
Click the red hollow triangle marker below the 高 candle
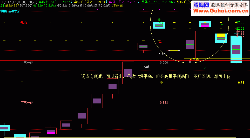[160, 42]
